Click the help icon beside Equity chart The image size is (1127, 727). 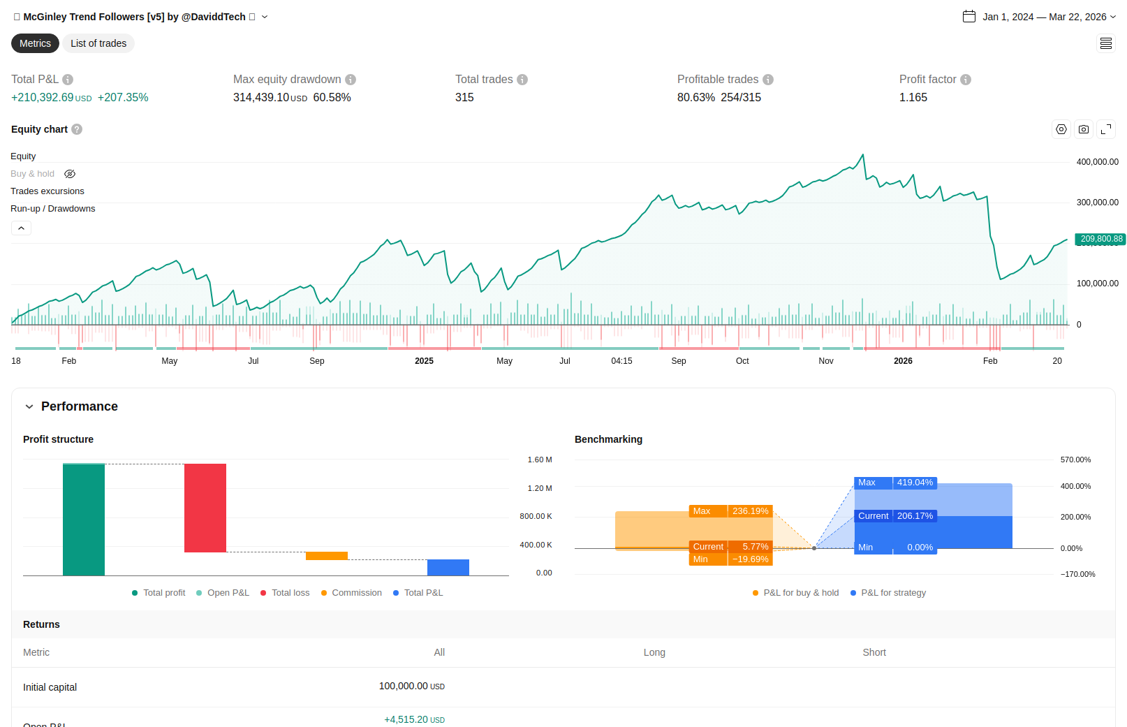77,129
